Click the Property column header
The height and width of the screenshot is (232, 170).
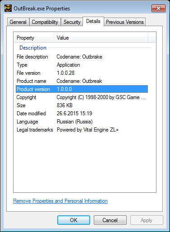(x=34, y=38)
